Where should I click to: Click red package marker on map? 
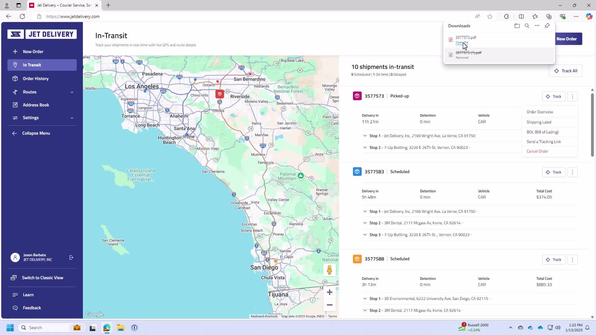point(220,94)
